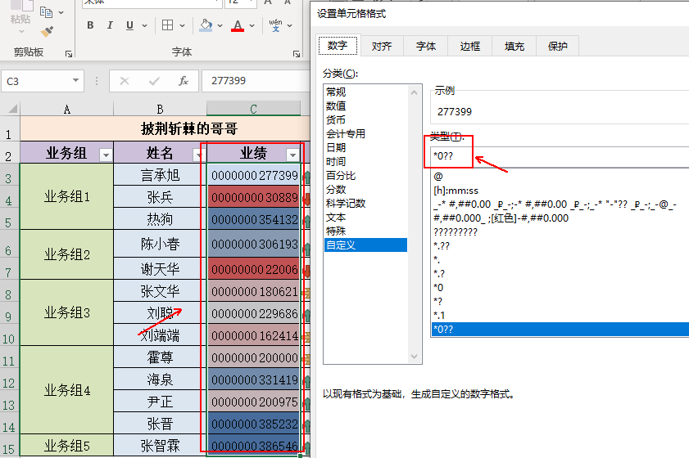Switch to the 对齐 tab

tap(382, 46)
